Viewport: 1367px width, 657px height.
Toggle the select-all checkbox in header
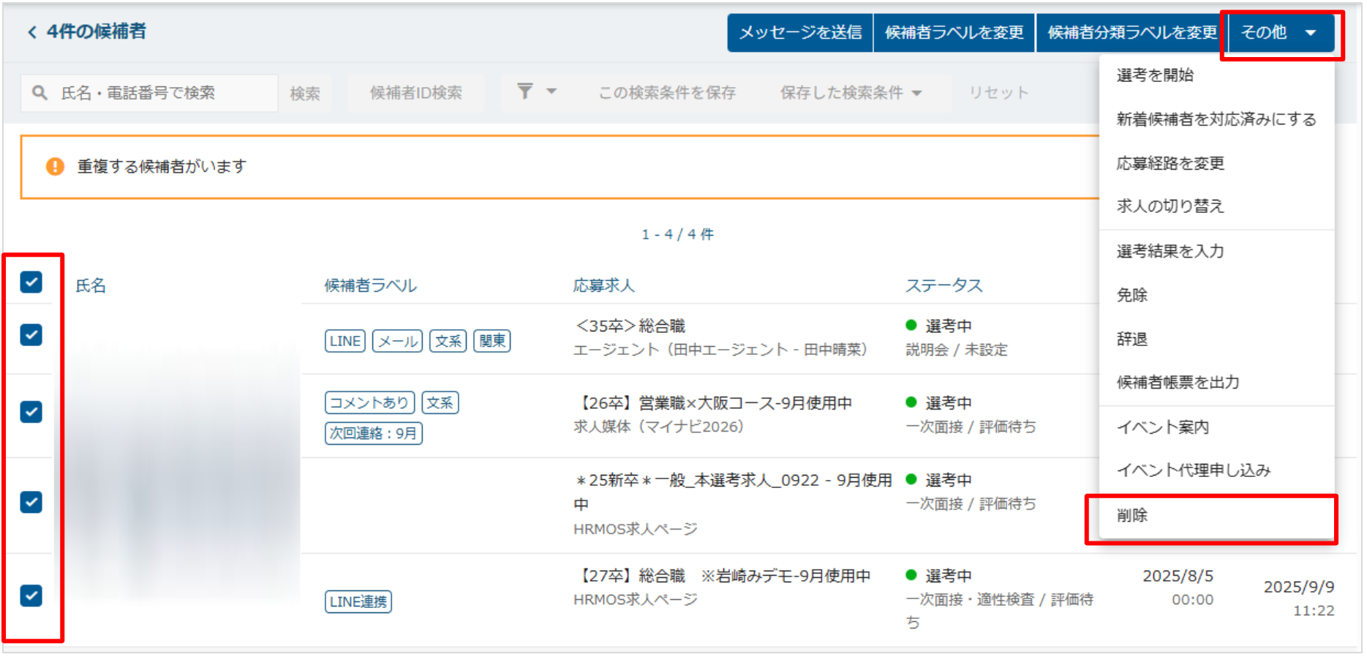pyautogui.click(x=31, y=282)
